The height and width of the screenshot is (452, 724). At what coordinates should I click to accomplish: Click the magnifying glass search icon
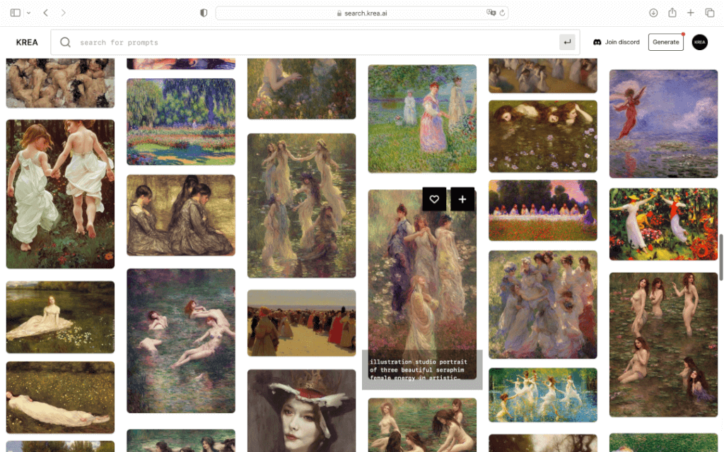[66, 42]
